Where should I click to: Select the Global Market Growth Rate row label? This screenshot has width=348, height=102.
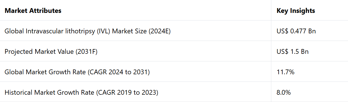pyautogui.click(x=77, y=72)
